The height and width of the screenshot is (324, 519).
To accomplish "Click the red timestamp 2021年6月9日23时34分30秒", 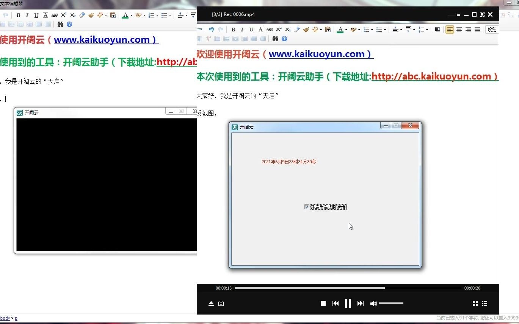I will [289, 162].
